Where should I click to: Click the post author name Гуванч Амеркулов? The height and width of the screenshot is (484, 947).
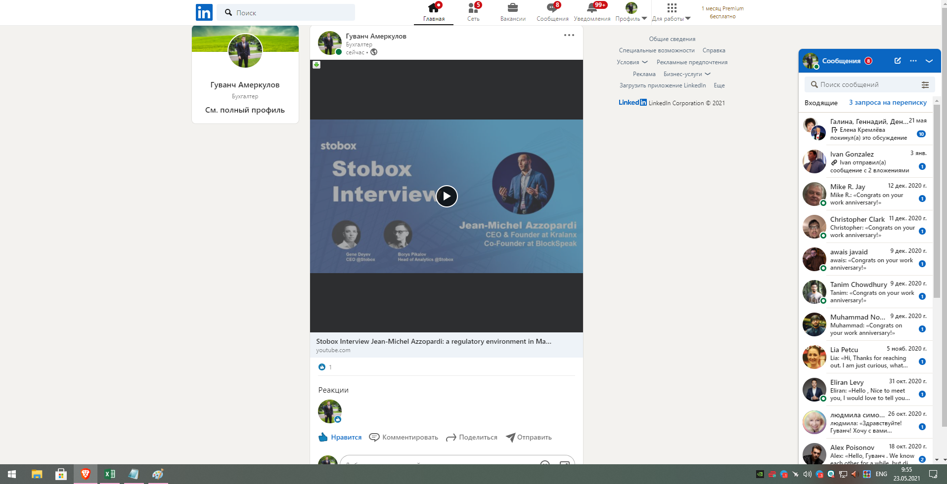(x=376, y=36)
